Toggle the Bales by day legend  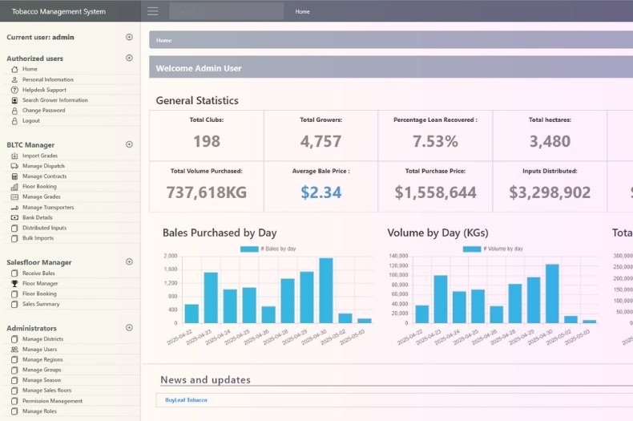(268, 249)
